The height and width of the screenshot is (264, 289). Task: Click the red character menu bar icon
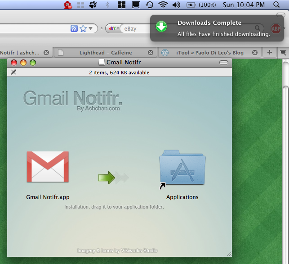coord(68,5)
